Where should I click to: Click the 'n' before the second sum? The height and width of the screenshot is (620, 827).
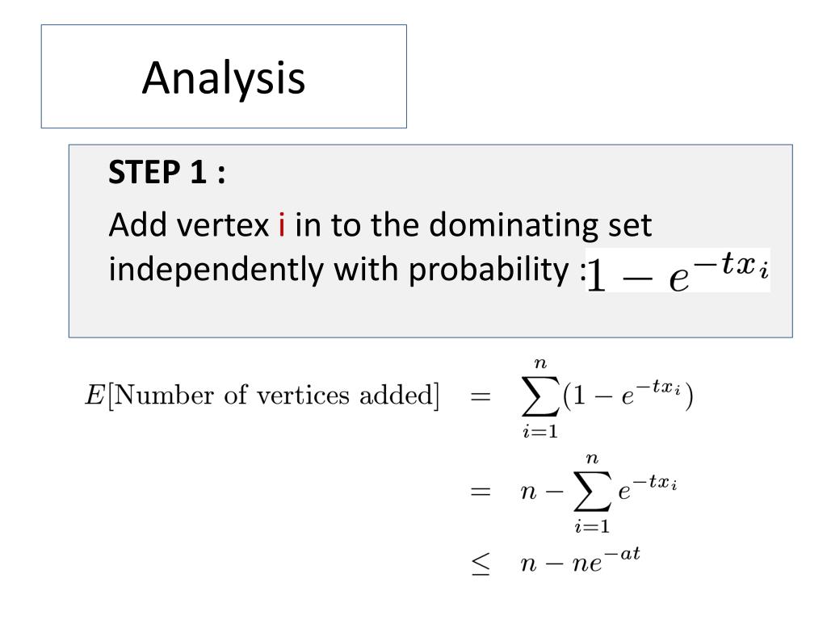pyautogui.click(x=528, y=492)
